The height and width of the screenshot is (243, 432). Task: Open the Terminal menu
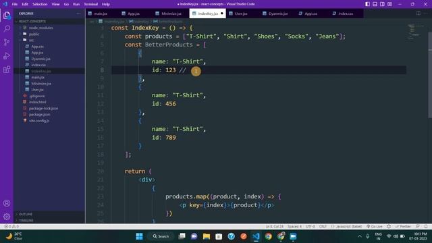pyautogui.click(x=91, y=4)
